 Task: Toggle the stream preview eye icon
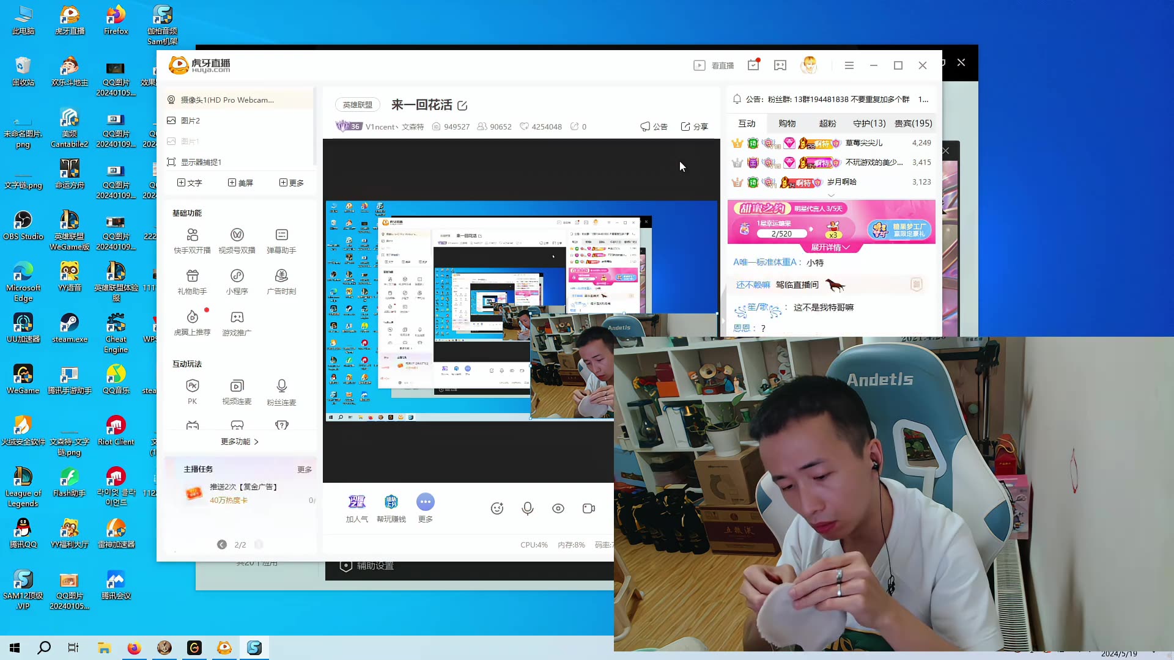(x=558, y=508)
